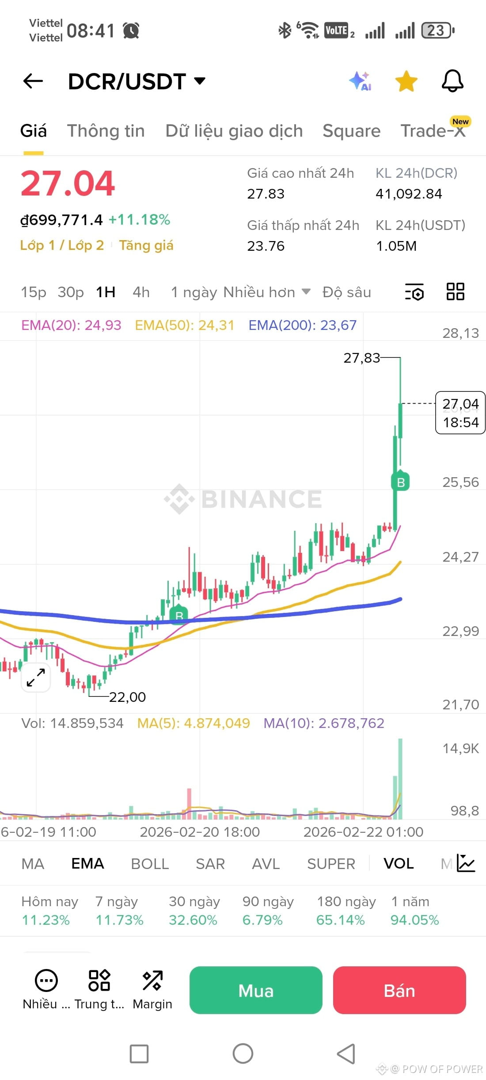Tap the 1 năm 94.05% performance

click(414, 911)
